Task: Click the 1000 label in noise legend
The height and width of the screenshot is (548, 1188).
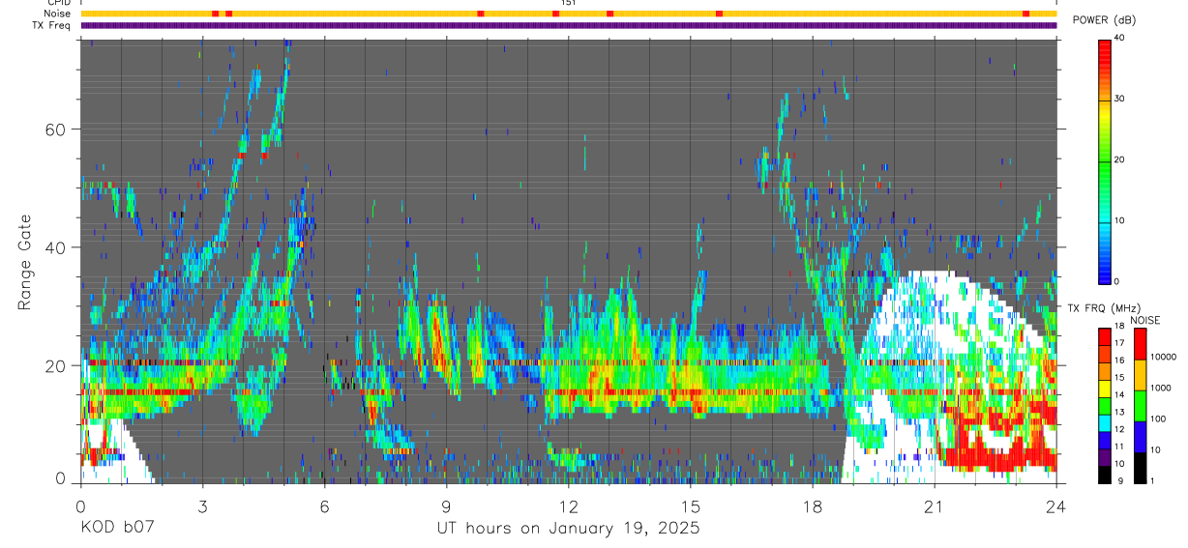Action: coord(1161,388)
